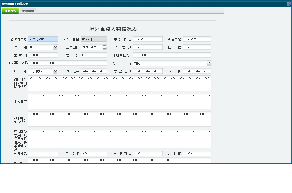Image resolution: width=292 pixels, height=193 pixels.
Task: Select the 配偶姓名 field showing 李××
Action: point(43,153)
